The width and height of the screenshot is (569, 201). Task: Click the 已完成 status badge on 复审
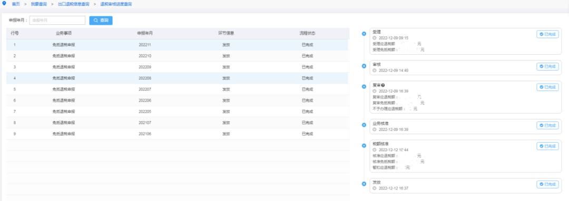pos(547,87)
